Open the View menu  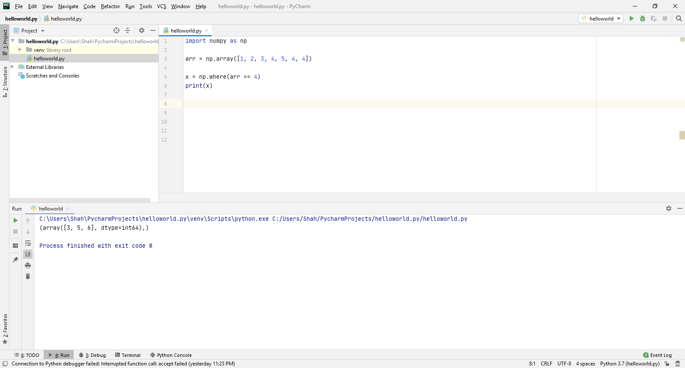tap(48, 6)
